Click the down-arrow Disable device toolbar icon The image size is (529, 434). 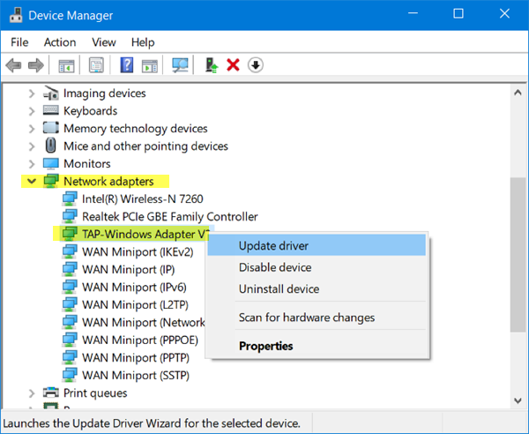tap(256, 65)
